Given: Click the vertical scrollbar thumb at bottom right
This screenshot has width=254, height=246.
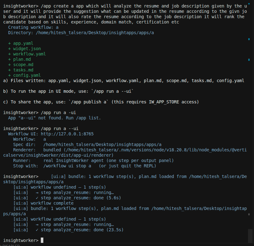Looking at the screenshot, I should click(250, 236).
